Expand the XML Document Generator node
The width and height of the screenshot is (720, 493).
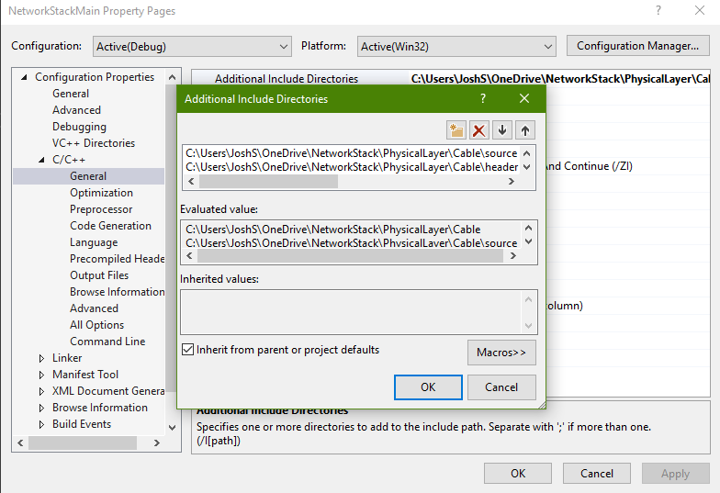coord(42,391)
